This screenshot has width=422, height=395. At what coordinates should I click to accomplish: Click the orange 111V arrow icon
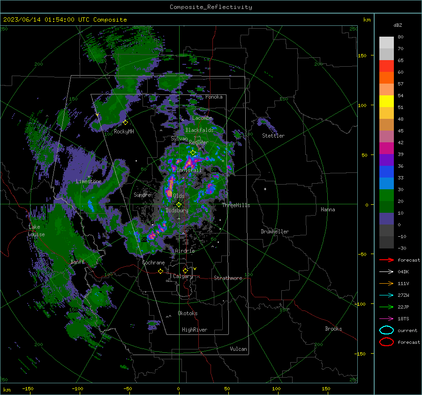(x=386, y=283)
